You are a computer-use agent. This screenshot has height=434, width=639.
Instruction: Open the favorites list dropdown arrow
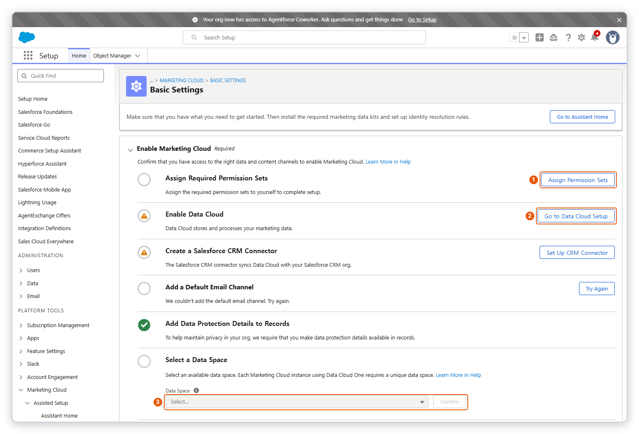click(x=524, y=37)
